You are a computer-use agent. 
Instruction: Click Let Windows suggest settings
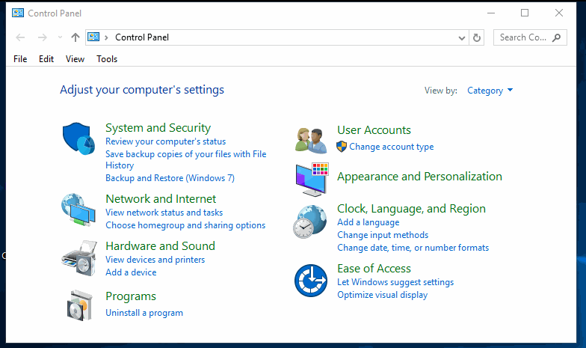click(395, 282)
